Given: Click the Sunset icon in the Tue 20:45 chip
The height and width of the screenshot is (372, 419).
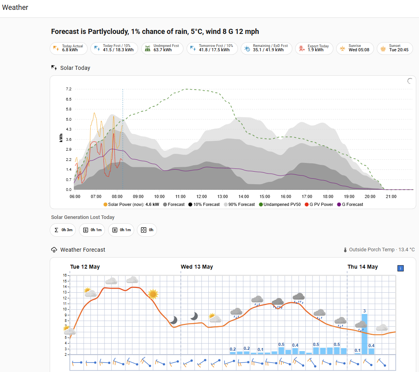Looking at the screenshot, I should click(383, 49).
